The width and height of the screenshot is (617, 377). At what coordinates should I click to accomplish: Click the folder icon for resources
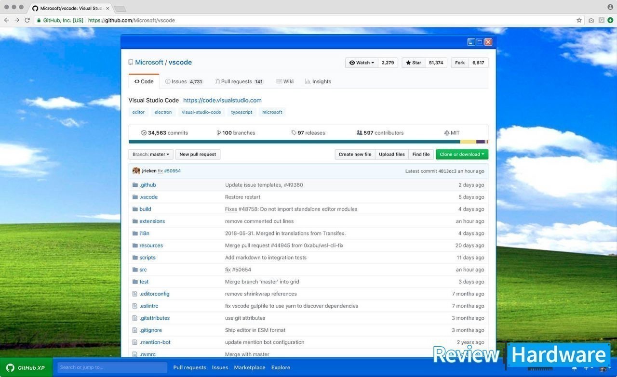(135, 246)
